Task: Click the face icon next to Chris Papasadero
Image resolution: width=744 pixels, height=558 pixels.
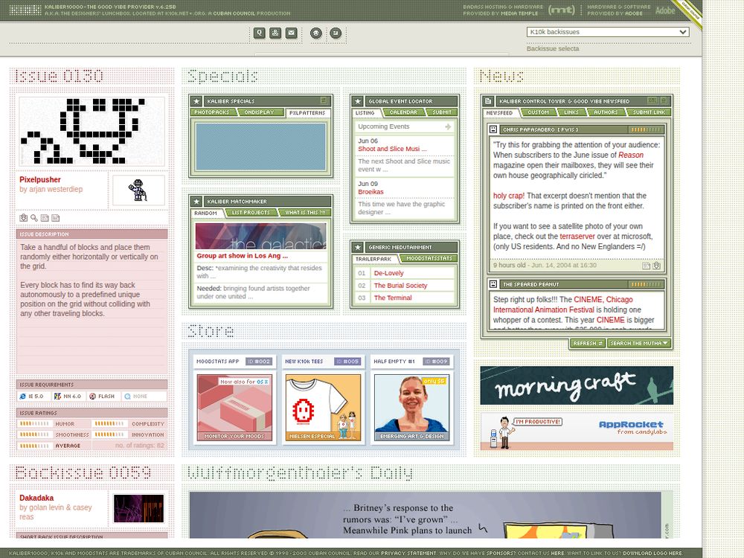Action: [x=493, y=129]
